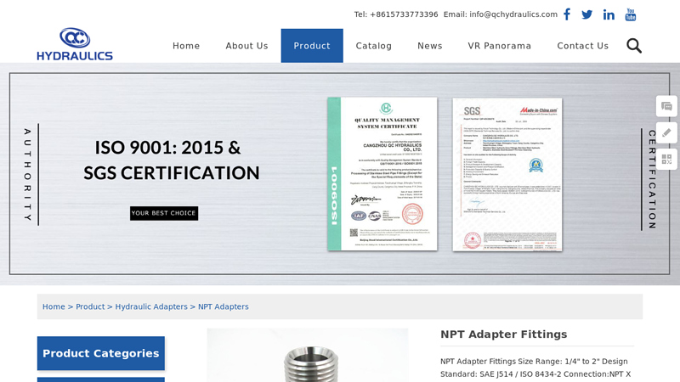Viewport: 680px width, 382px height.
Task: Click the Home breadcrumb link
Action: (54, 306)
